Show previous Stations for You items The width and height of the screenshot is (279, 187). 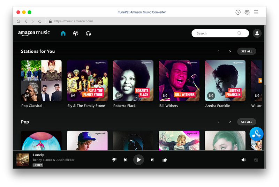coord(218,51)
